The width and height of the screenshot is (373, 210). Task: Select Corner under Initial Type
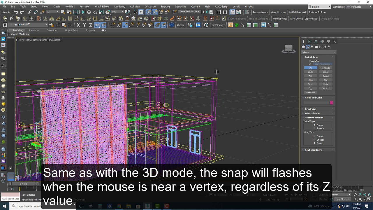point(314,125)
